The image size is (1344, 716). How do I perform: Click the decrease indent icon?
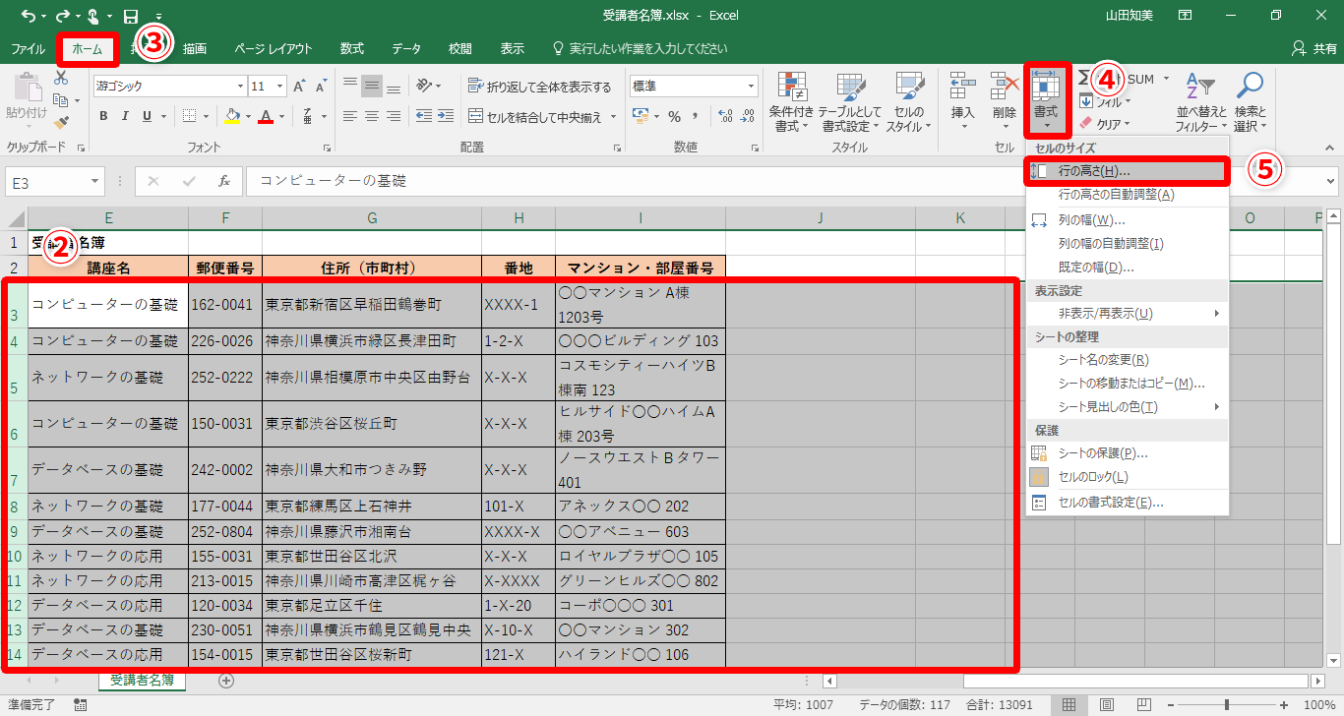coord(423,116)
